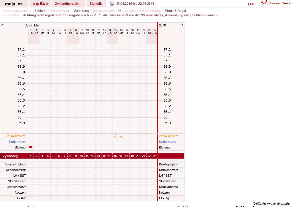
Task: Open the FAQ link
Action: click(251, 4)
